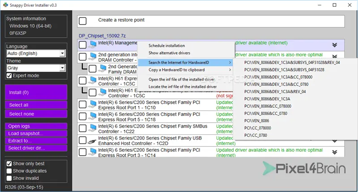This screenshot has height=192, width=358.
Task: Expand the PCI Express Root Port 3 row chevron
Action: (334, 152)
